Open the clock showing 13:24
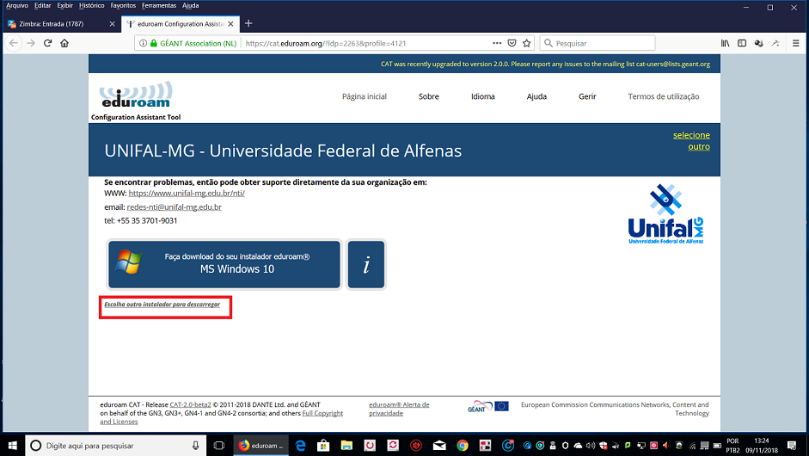 762,445
